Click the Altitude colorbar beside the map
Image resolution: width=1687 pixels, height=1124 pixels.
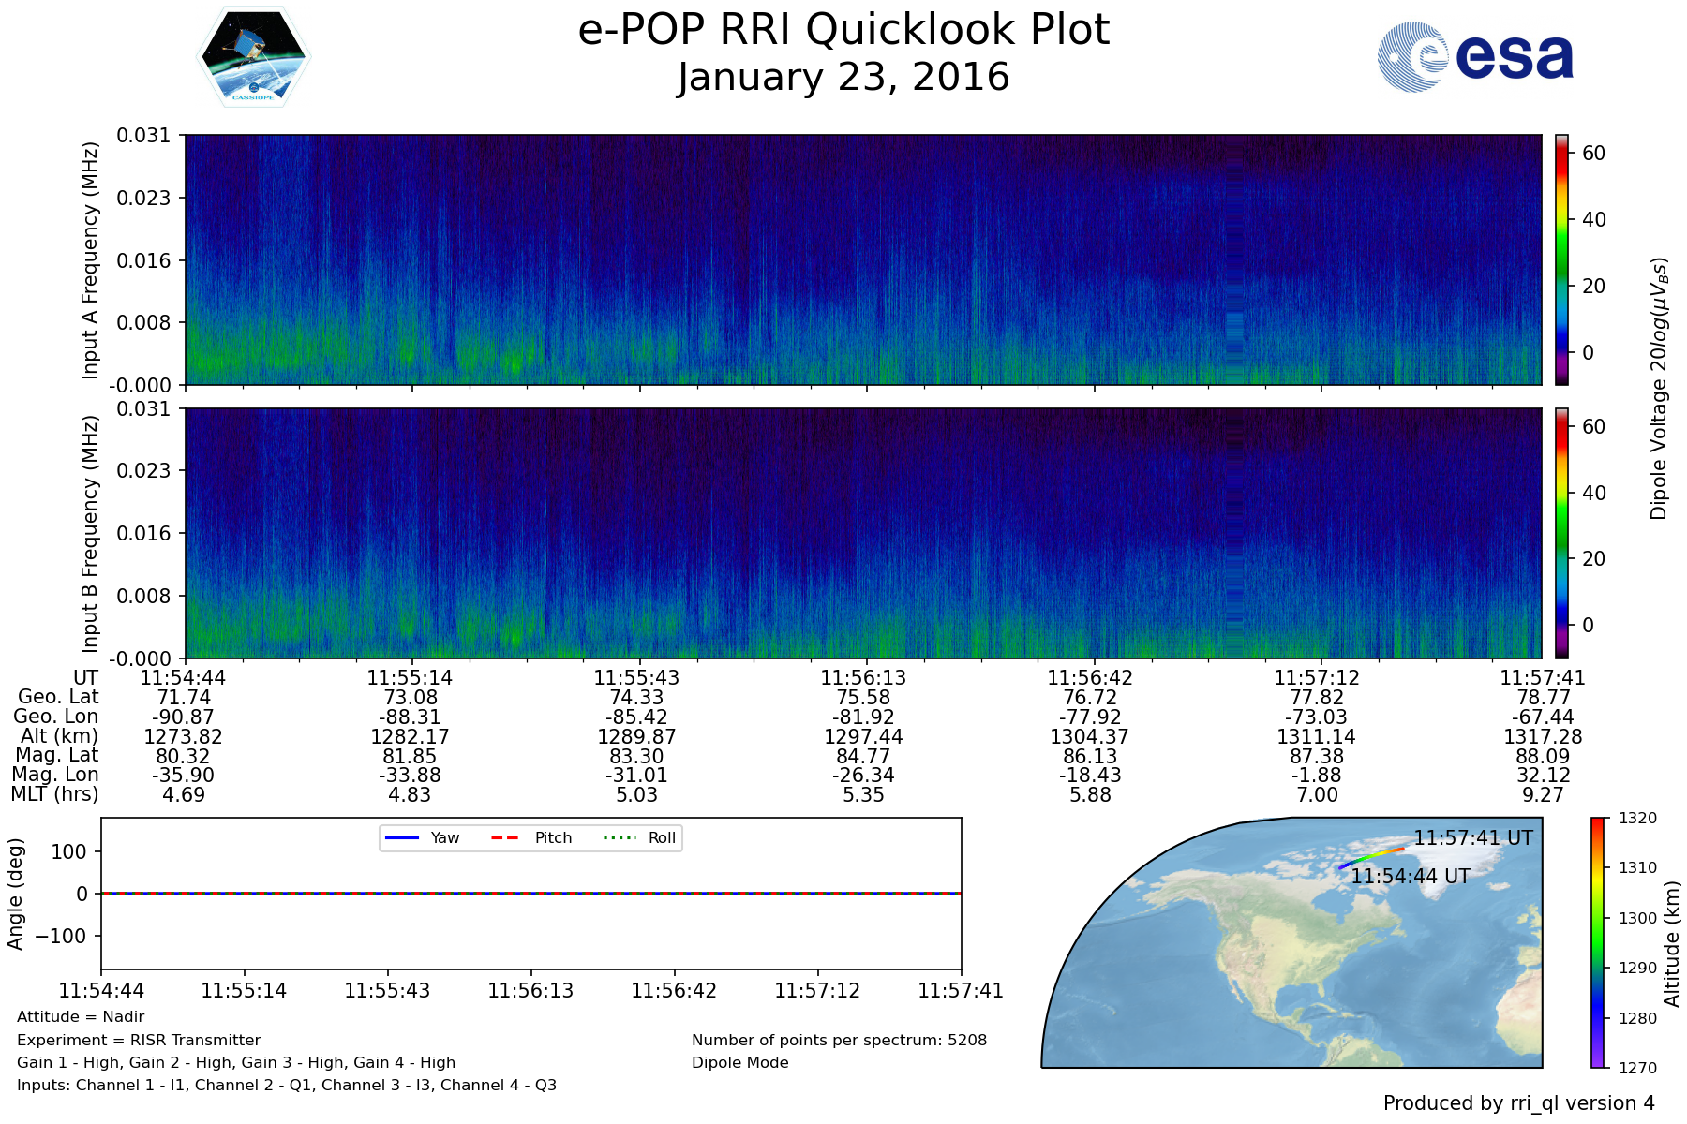pos(1597,942)
